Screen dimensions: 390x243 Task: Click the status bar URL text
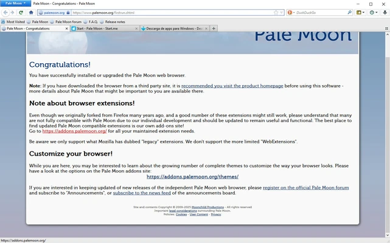pos(23,241)
